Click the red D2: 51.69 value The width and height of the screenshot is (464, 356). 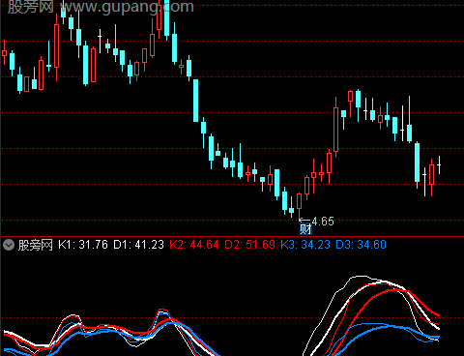click(x=249, y=245)
